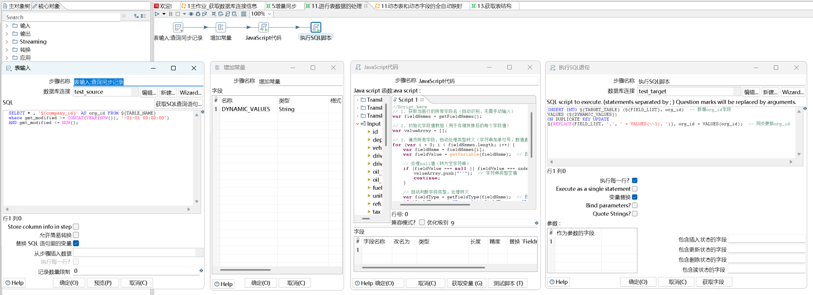813x295 pixels.
Task: Select the execute SQL script step icon
Action: tap(316, 27)
